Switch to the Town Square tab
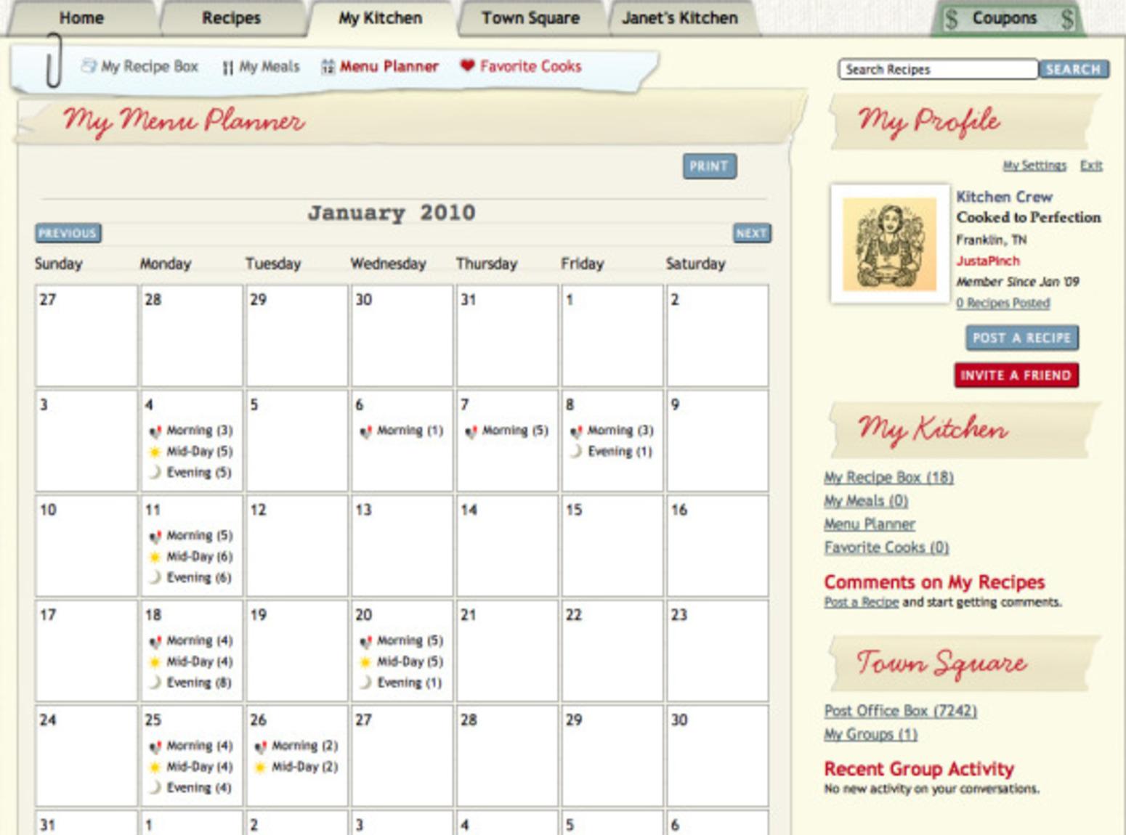Screen dimensions: 1126x835 point(528,17)
